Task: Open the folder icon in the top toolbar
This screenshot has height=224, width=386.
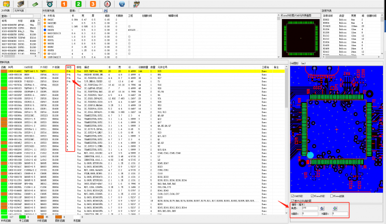Action: tap(7, 4)
